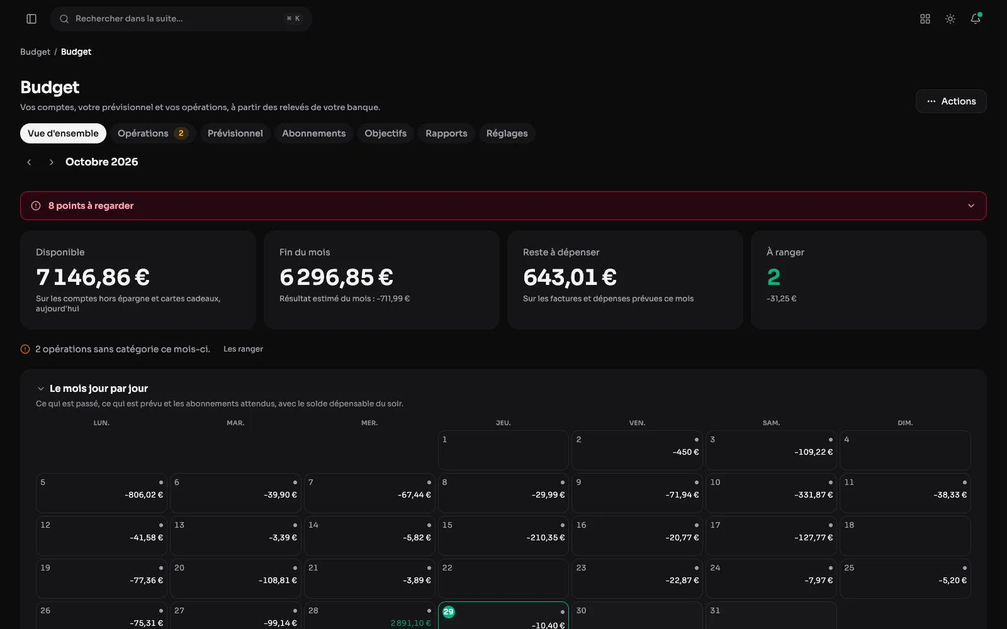Open the Disponible 7 146,86 € card
Image resolution: width=1007 pixels, height=629 pixels.
[138, 280]
